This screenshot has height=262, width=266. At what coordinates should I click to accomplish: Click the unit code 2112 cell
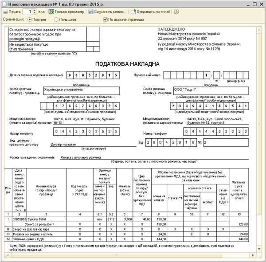tap(111, 219)
